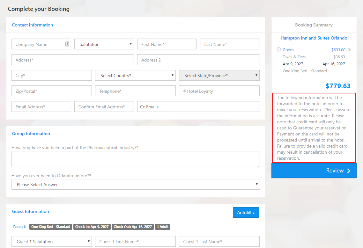
Task: Click the Check Out: Apr 16, 2027 tag
Action: coord(133,227)
